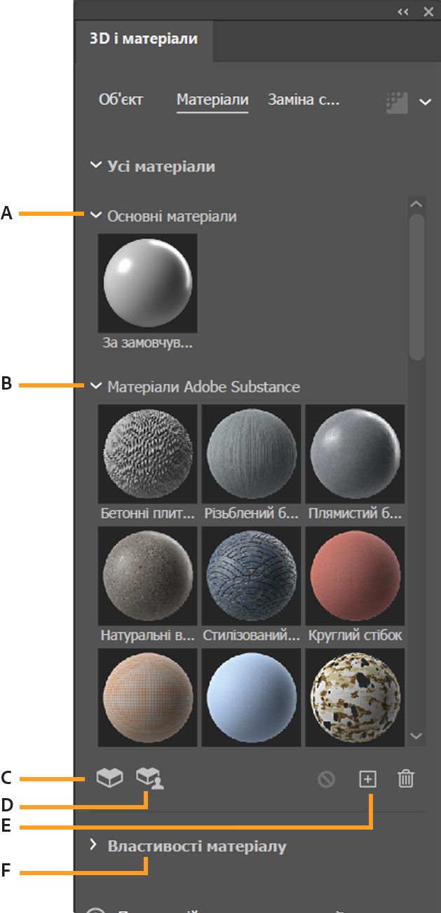The image size is (441, 913).
Task: Click the delete material trash icon
Action: click(x=406, y=778)
